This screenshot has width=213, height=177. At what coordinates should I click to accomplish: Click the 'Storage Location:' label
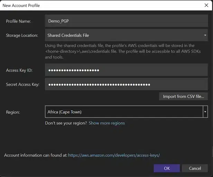coord(22,36)
